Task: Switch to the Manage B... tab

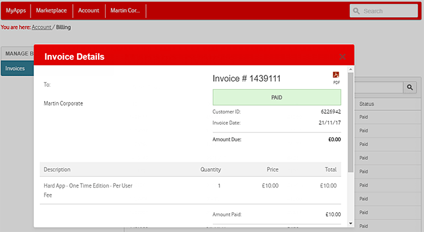Action: (18, 53)
